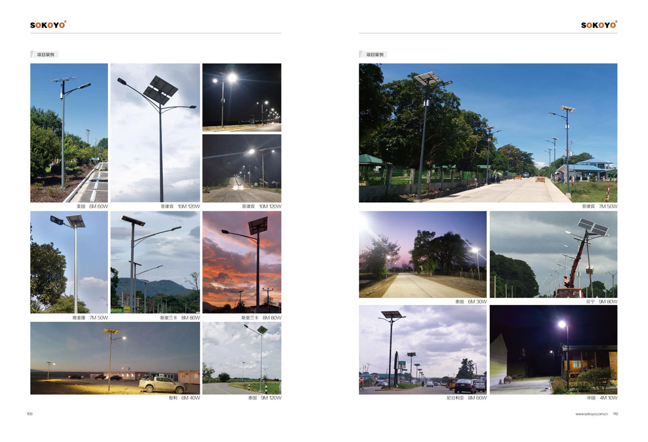The height and width of the screenshot is (442, 648).
Task: Open the 贝宁 9M 80W crane installation photo
Action: [x=553, y=254]
